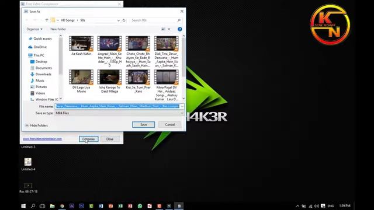This screenshot has height=210, width=374.
Task: Open File Explorer from the taskbar
Action: [x=52, y=206]
